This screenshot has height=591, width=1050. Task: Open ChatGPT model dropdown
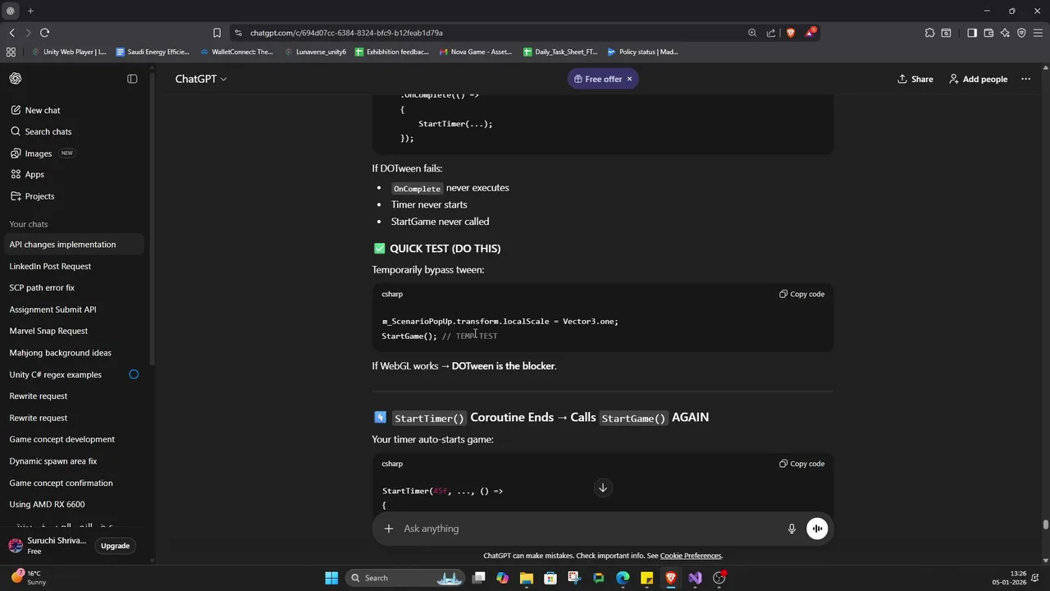pos(201,79)
